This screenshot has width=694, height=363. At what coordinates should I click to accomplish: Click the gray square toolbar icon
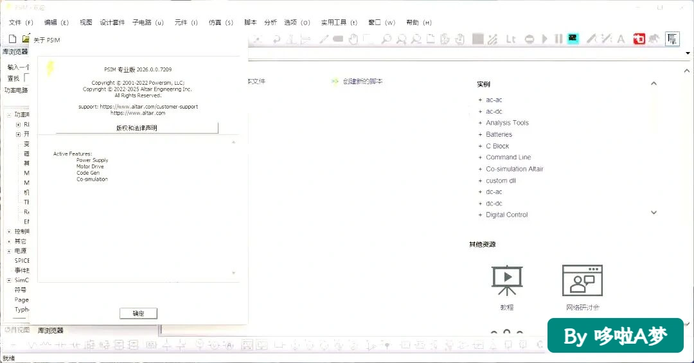point(477,39)
